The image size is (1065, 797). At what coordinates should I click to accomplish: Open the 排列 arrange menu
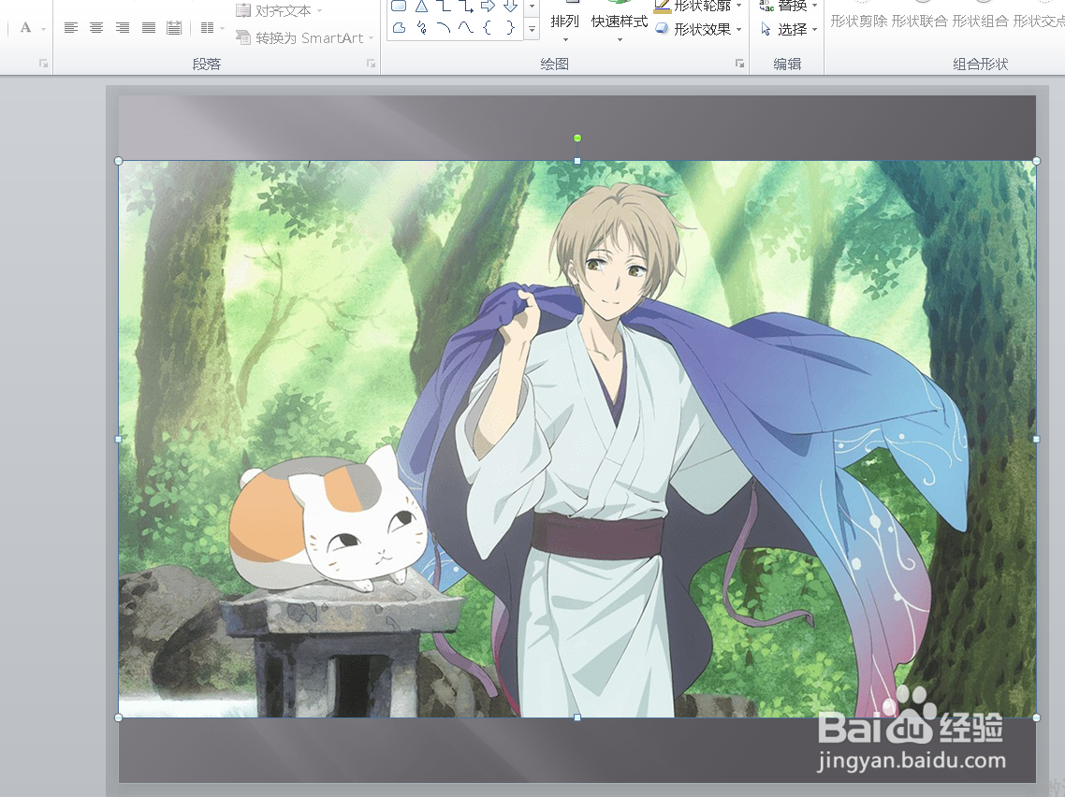(x=564, y=23)
